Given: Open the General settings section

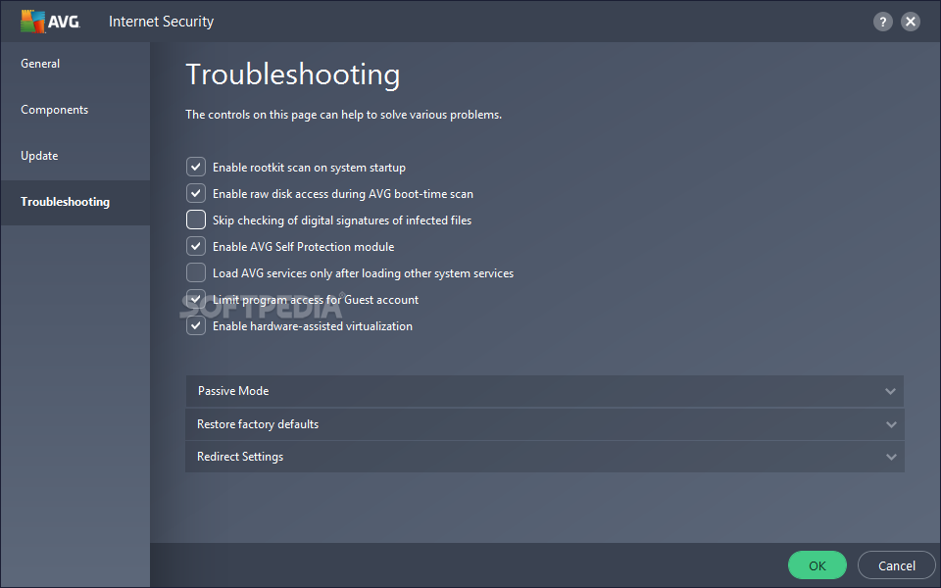Looking at the screenshot, I should click(40, 64).
